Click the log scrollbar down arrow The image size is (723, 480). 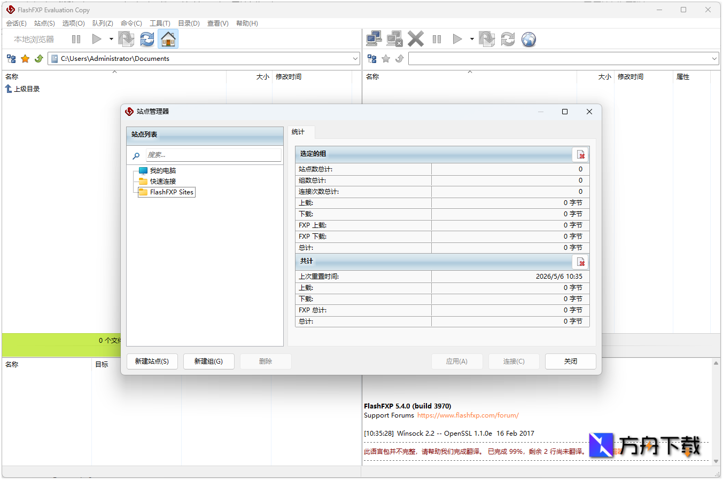pyautogui.click(x=716, y=461)
